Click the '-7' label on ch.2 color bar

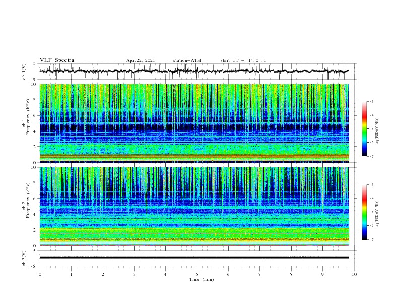pos(372,240)
